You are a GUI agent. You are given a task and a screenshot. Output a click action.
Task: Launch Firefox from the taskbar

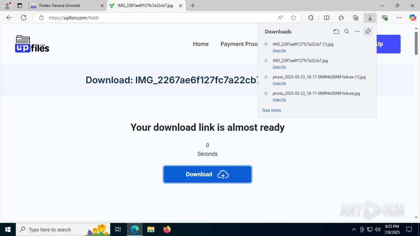coord(167,229)
